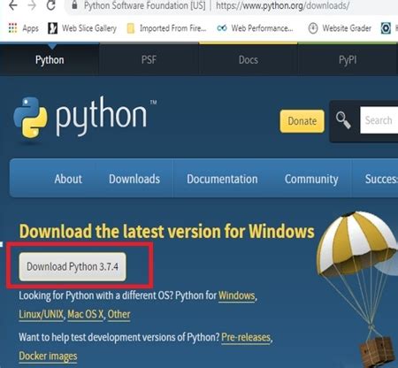398x368 pixels.
Task: Reload the page with the refresh icon
Action: pyautogui.click(x=51, y=5)
